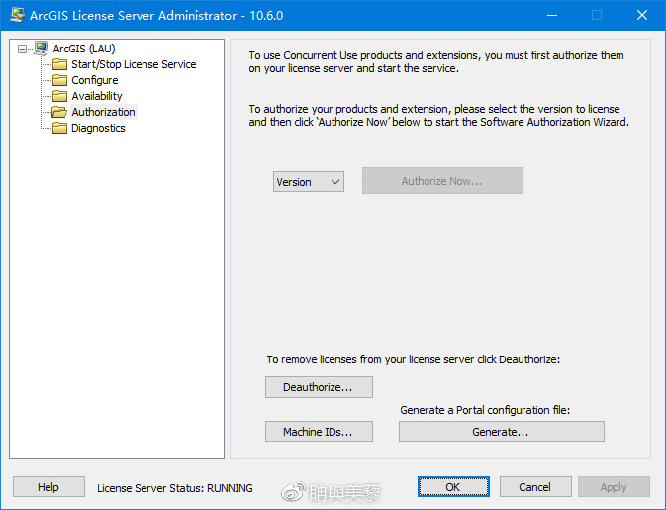
Task: Open the Availability tree item
Action: pos(97,96)
